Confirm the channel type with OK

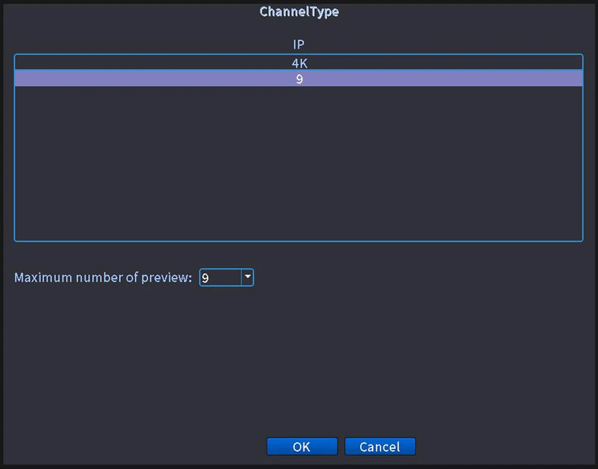click(302, 446)
